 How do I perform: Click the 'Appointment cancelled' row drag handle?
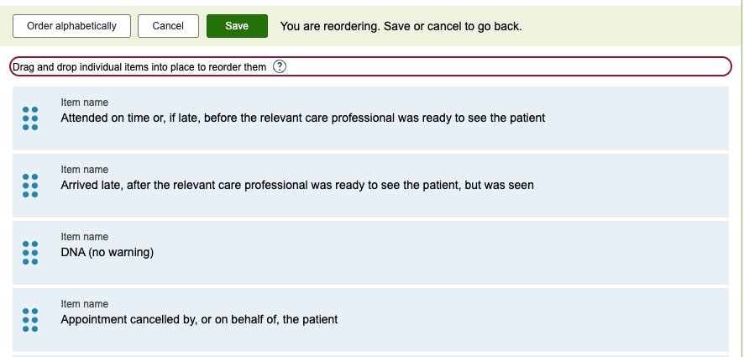click(x=30, y=319)
